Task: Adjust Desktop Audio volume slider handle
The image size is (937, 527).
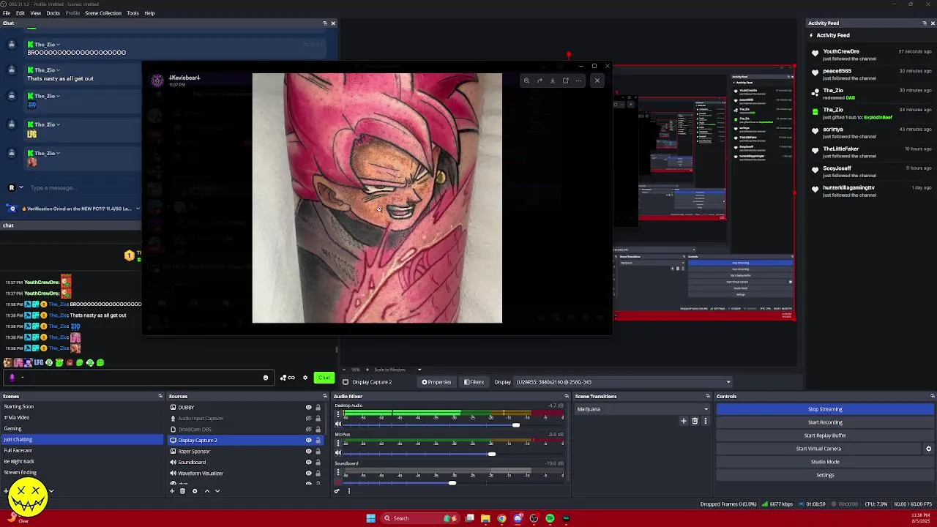Action: coord(516,425)
